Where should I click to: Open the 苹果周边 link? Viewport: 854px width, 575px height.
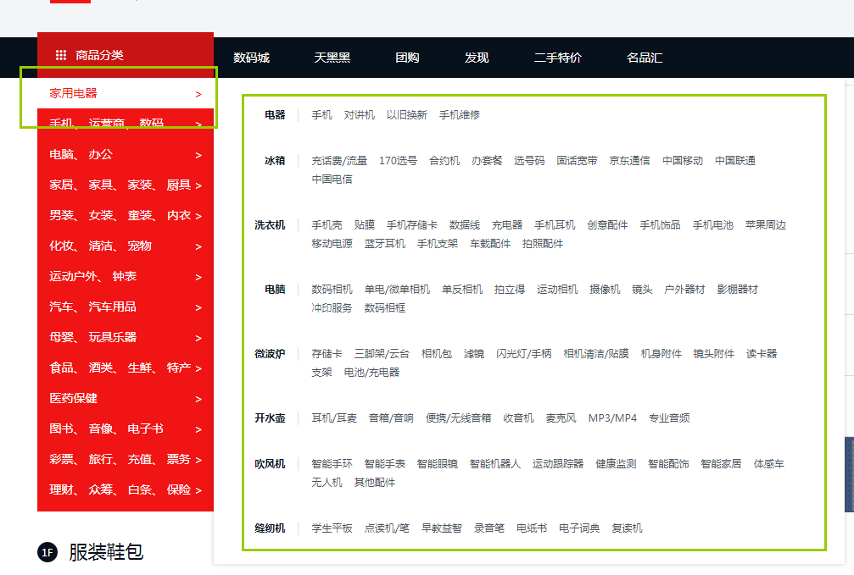pos(765,225)
